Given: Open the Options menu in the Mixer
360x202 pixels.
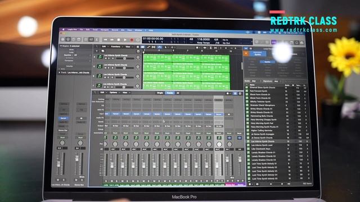Looking at the screenshot, I should coord(114,93).
